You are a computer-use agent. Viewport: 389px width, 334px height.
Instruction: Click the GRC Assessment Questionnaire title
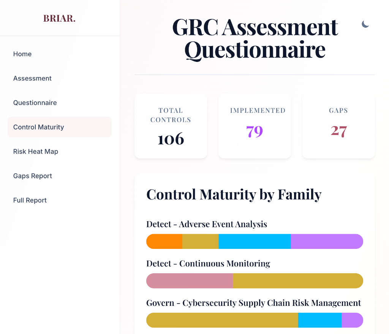click(x=255, y=37)
